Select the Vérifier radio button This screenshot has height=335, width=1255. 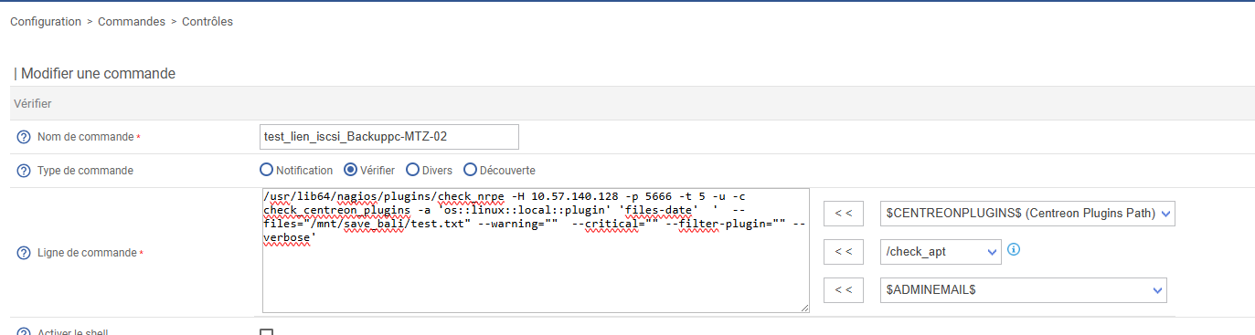click(x=350, y=170)
